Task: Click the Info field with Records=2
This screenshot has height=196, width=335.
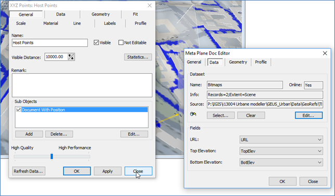Action: pyautogui.click(x=265, y=95)
